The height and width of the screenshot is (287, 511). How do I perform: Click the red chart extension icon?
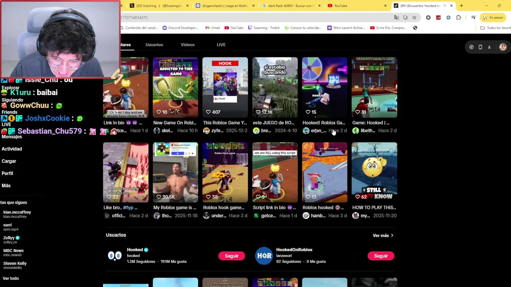tap(438, 18)
